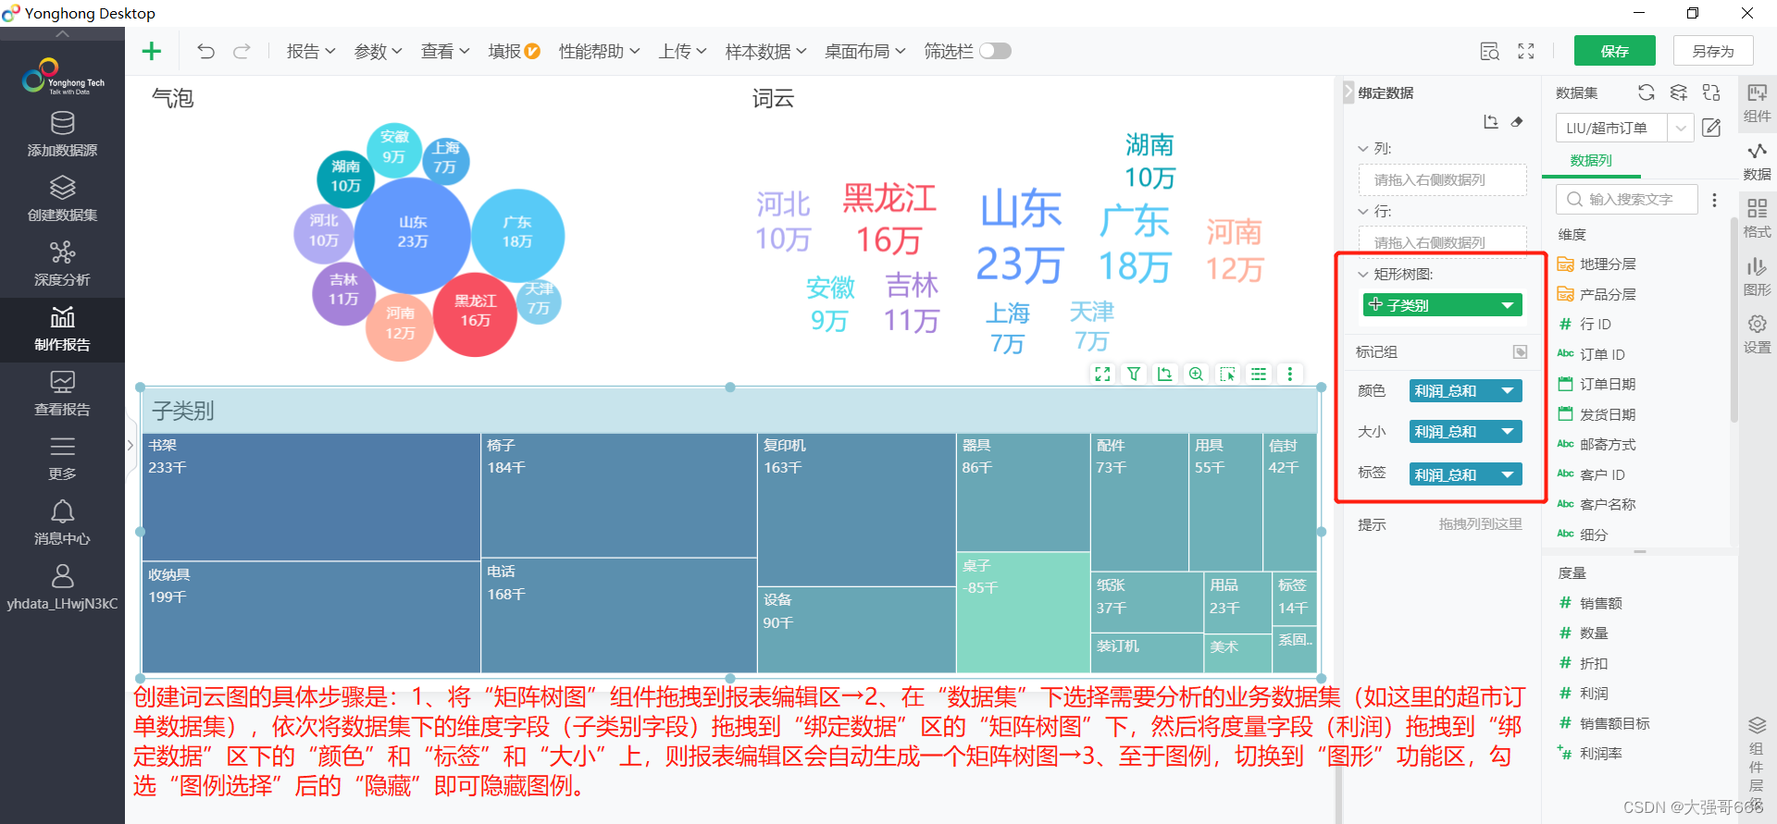
Task: Enter fullscreen via top toolbar icon
Action: 1526,52
